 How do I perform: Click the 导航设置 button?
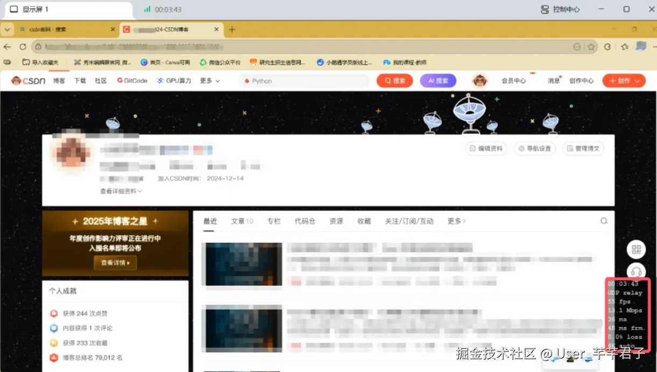(535, 149)
